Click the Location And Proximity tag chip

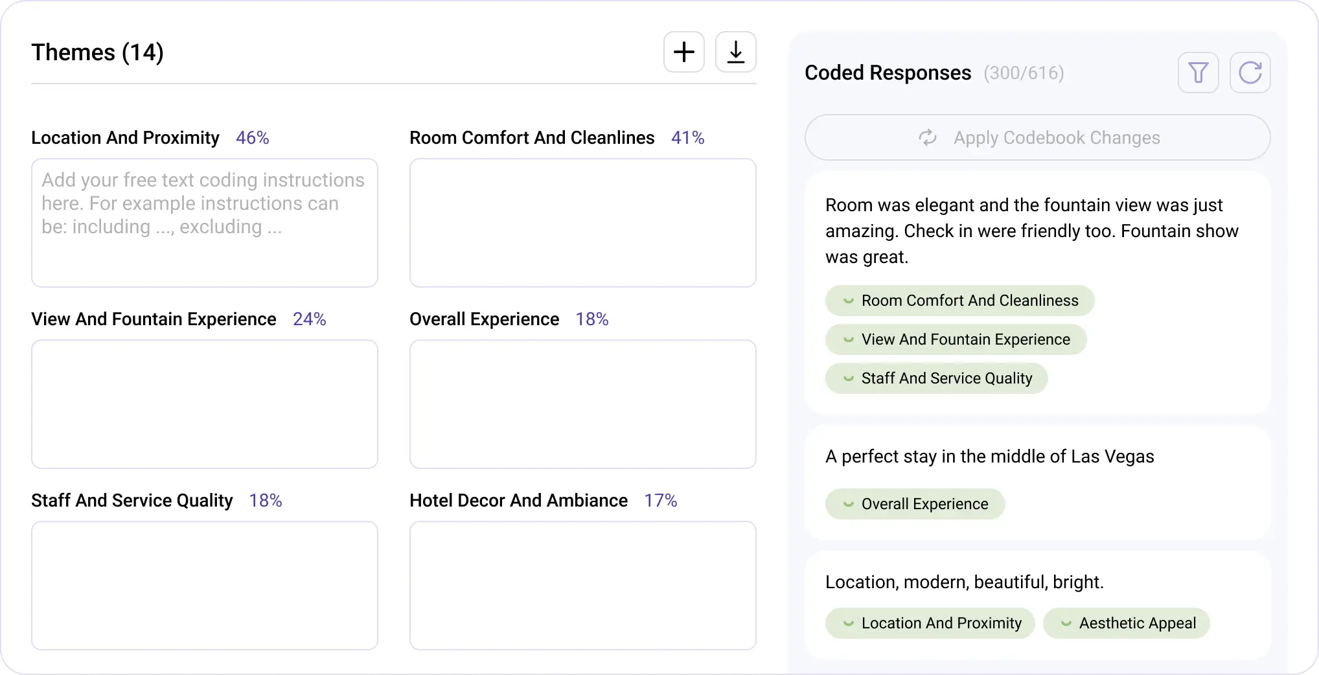930,623
